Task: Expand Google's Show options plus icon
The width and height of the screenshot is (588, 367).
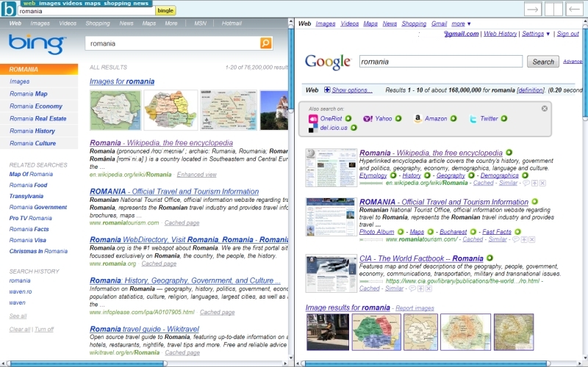Action: pos(327,90)
